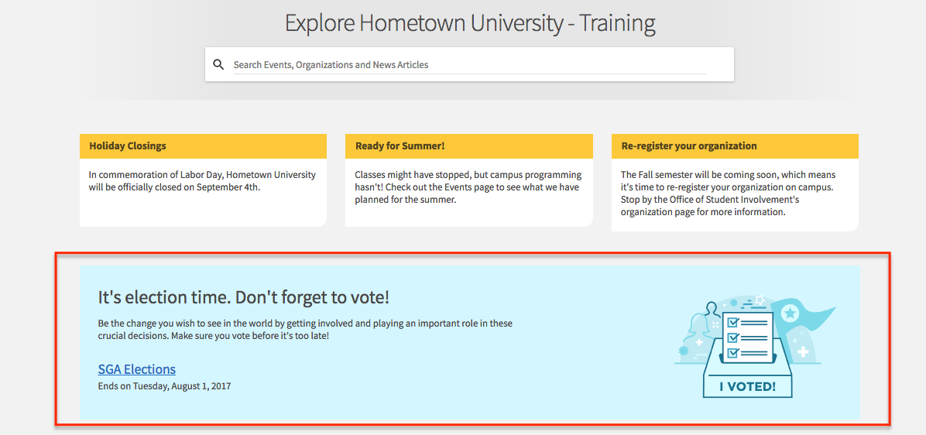The image size is (926, 435).
Task: Click the star badge on the flag illustration
Action: click(x=789, y=314)
